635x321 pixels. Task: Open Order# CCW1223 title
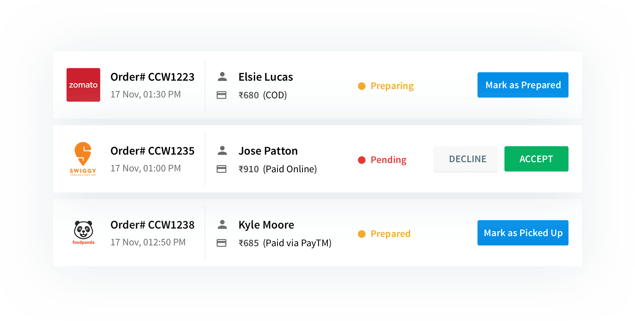(x=152, y=77)
